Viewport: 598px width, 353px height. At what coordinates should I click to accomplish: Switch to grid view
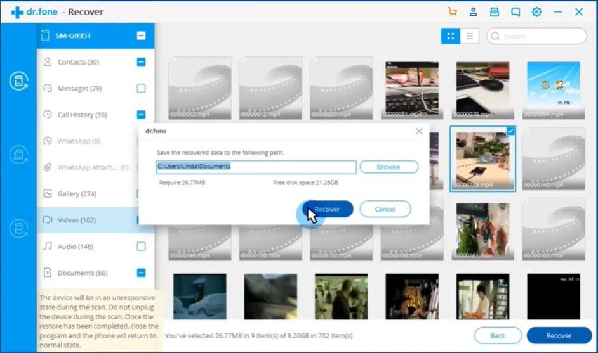click(451, 36)
